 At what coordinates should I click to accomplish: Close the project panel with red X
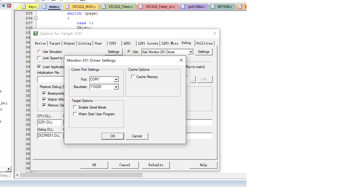point(9,5)
